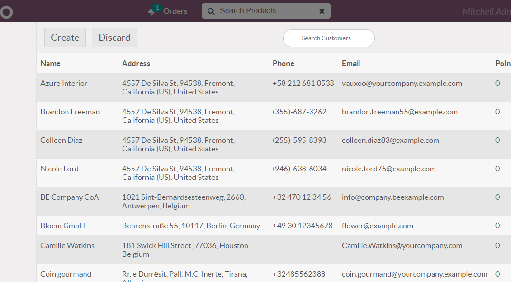Click the Odoo logo circle
Viewport: 511px width, 282px height.
6,12
